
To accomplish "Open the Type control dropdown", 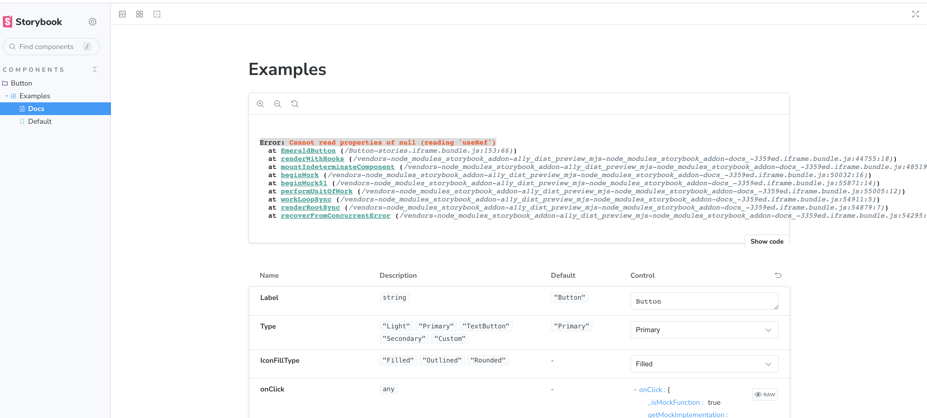I will point(704,329).
